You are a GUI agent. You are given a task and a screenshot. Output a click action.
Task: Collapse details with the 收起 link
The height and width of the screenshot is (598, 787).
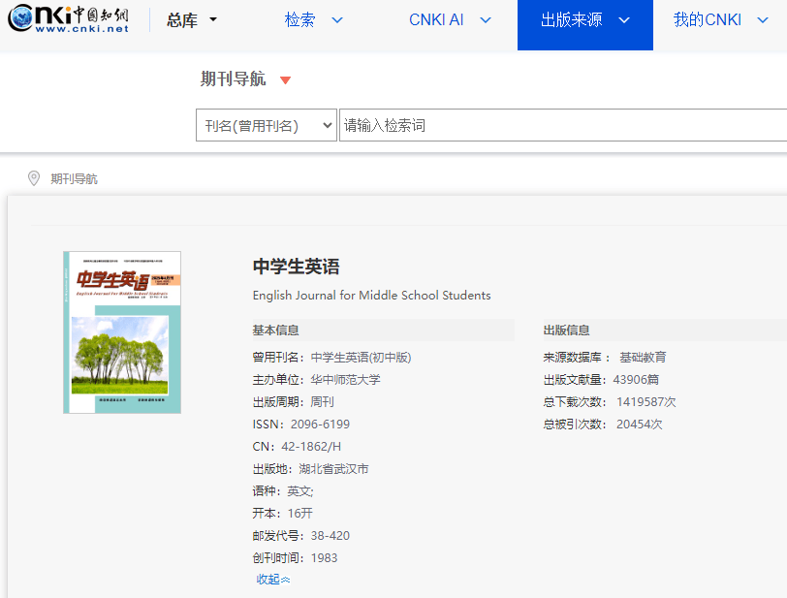[273, 580]
